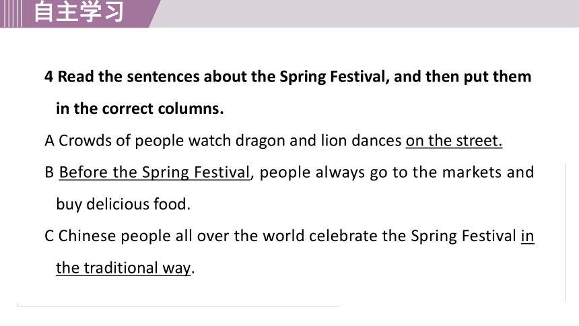Click underlined 'Before the Spring Festival'
This screenshot has width=579, height=326.
pyautogui.click(x=154, y=172)
